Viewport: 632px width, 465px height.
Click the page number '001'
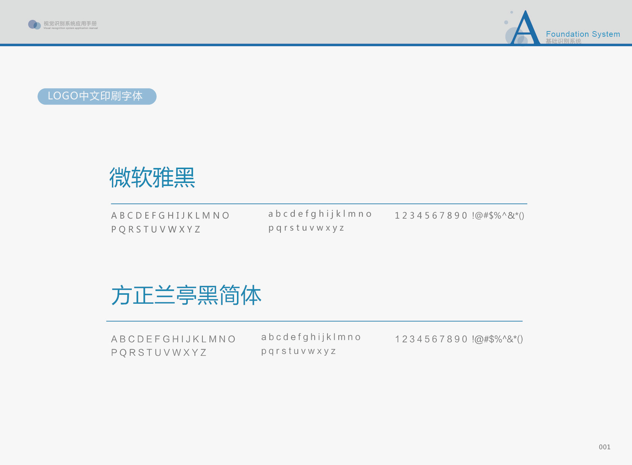pos(605,447)
